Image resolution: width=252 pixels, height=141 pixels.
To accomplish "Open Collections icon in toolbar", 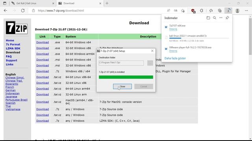I will click(x=220, y=11).
